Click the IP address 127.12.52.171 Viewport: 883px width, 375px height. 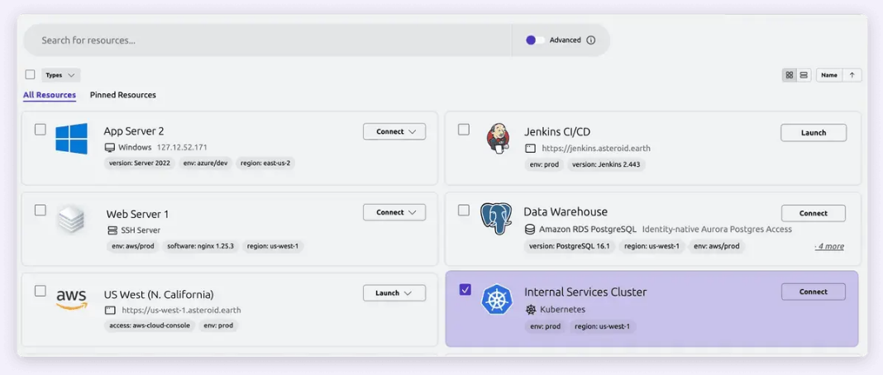pyautogui.click(x=181, y=147)
